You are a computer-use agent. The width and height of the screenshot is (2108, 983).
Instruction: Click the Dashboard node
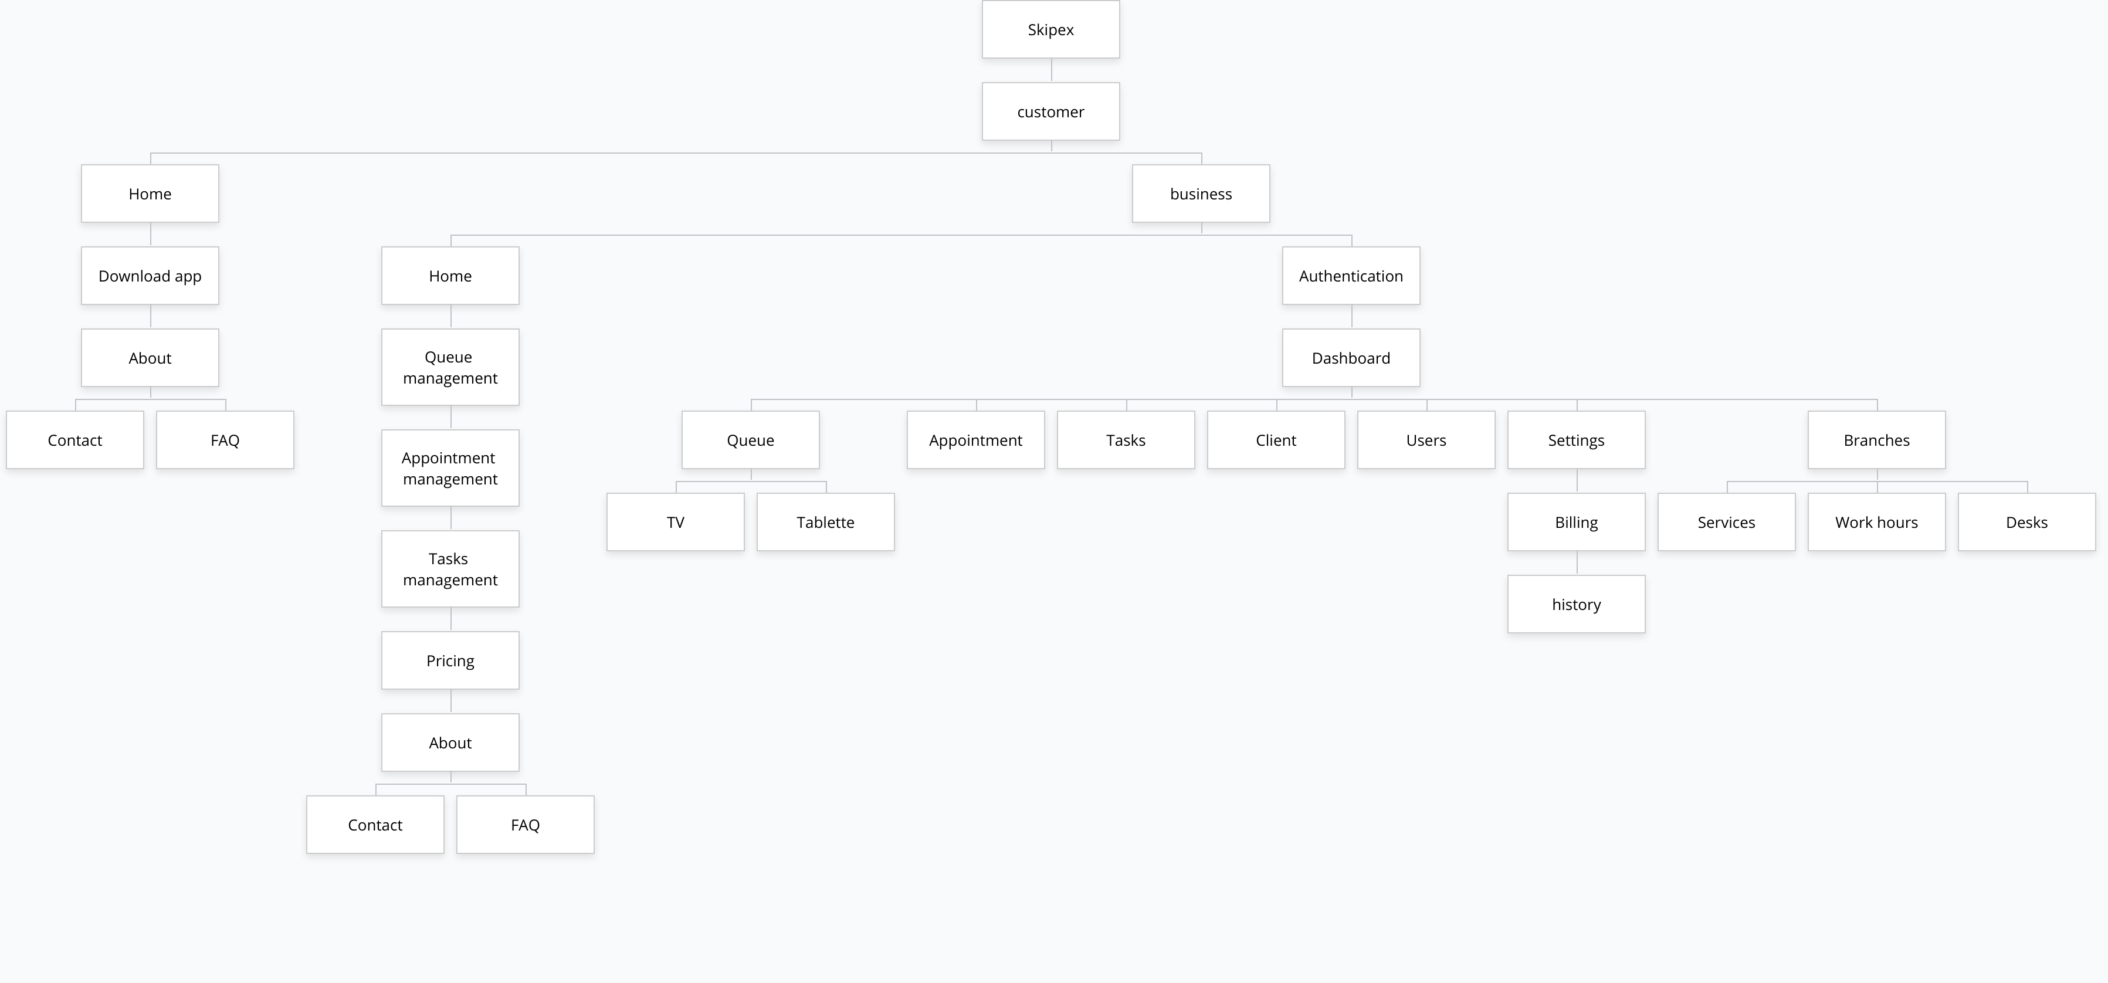click(1350, 358)
